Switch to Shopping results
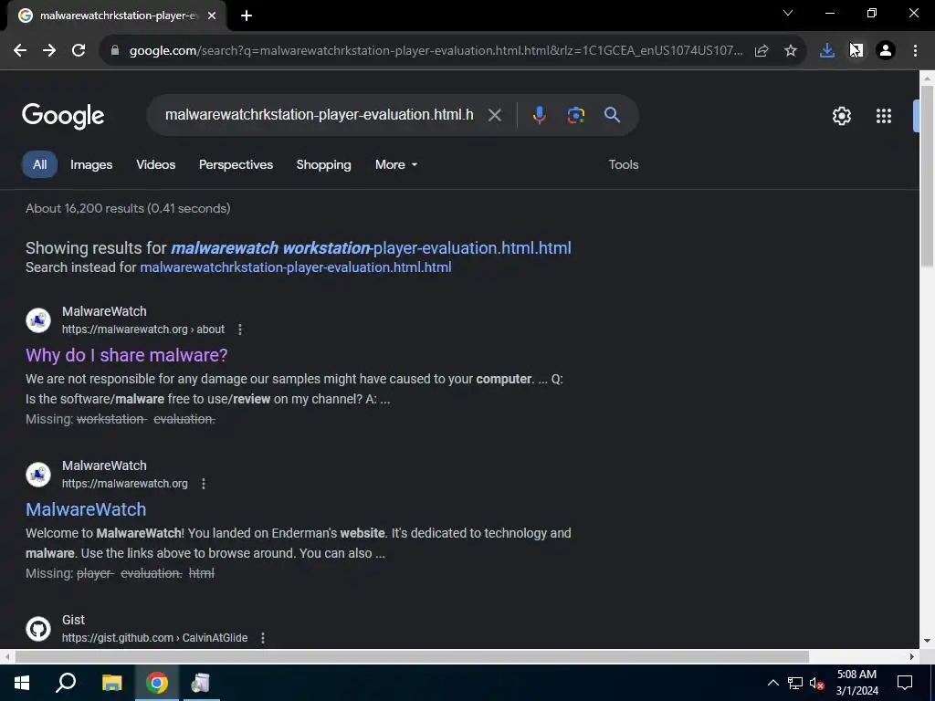The height and width of the screenshot is (701, 935). coord(324,164)
